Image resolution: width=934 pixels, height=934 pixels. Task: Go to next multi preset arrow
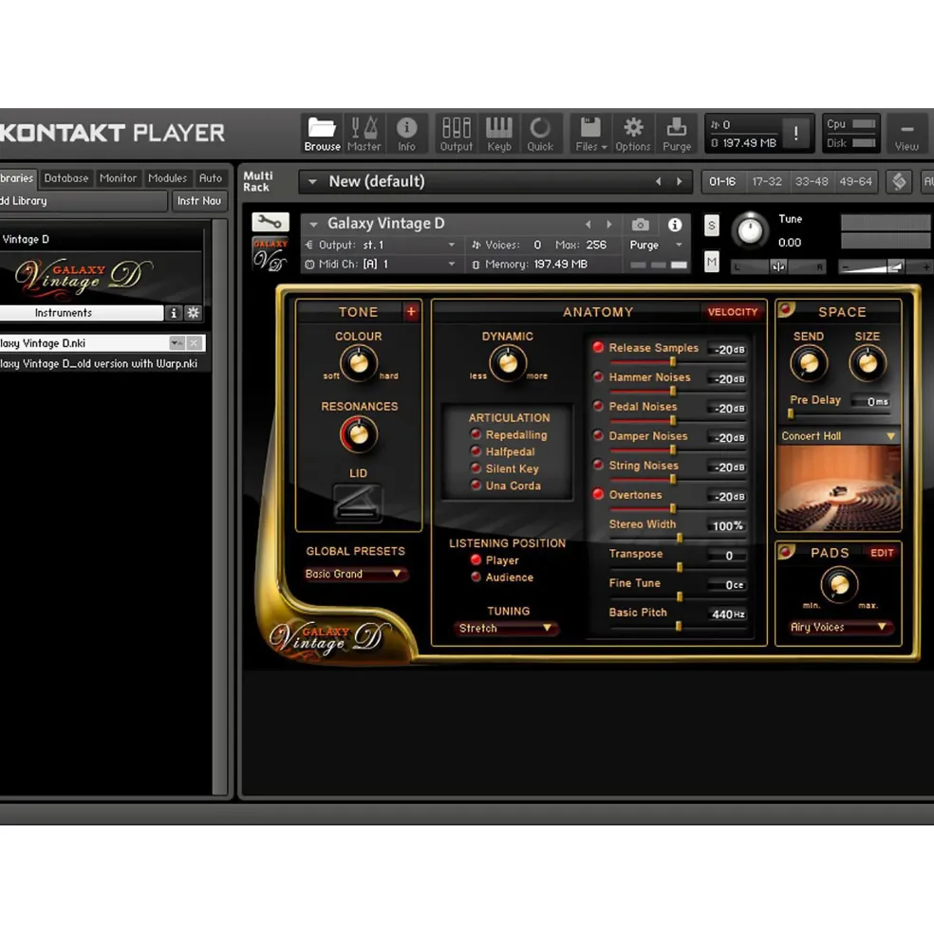(679, 181)
